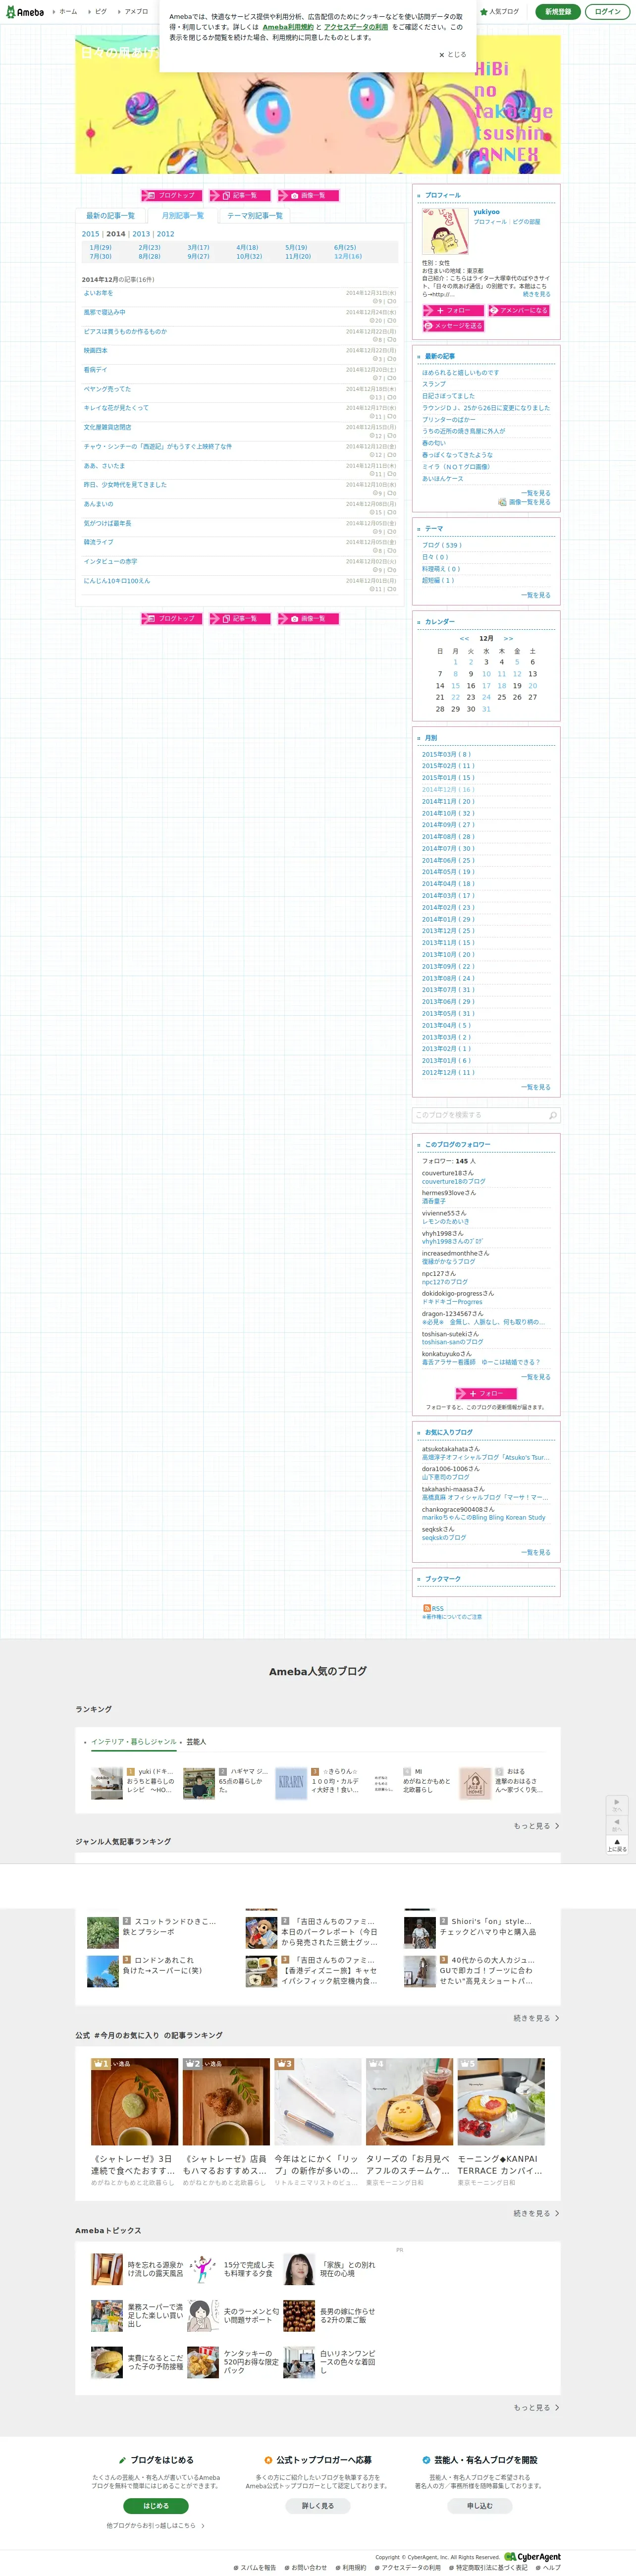Open the 10月(32) month archive link

point(249,256)
